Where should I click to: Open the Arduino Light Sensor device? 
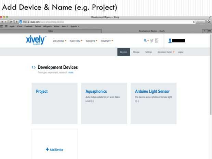[x=154, y=103]
